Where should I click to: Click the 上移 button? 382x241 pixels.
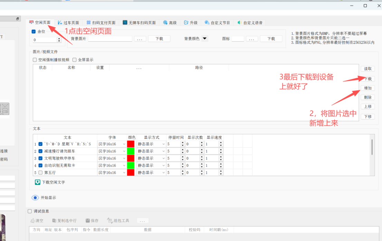pyautogui.click(x=367, y=106)
